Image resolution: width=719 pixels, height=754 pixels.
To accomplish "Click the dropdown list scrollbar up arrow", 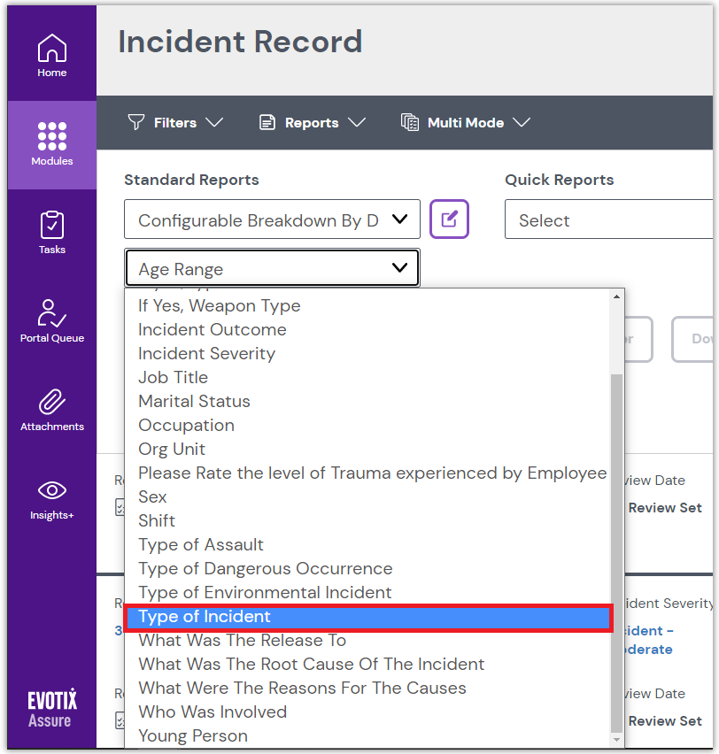I will click(616, 297).
